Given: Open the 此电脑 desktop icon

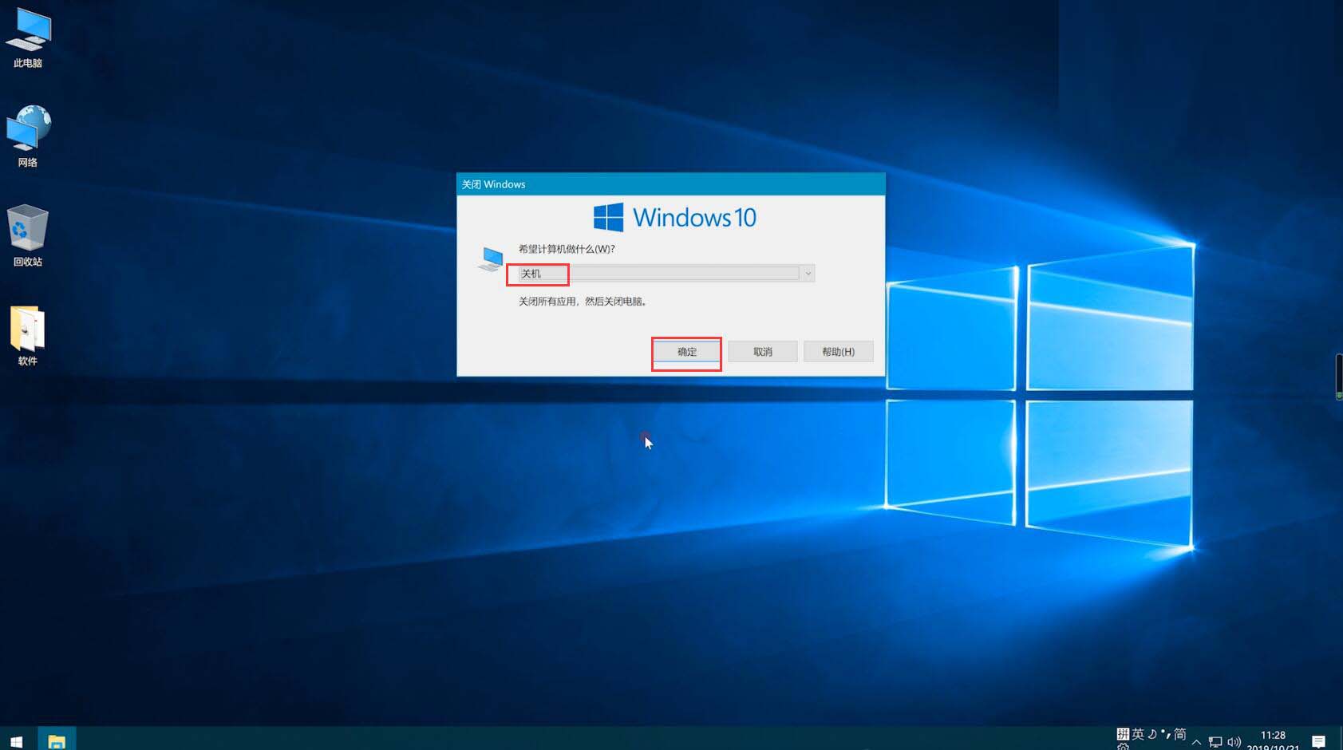Looking at the screenshot, I should 28,37.
